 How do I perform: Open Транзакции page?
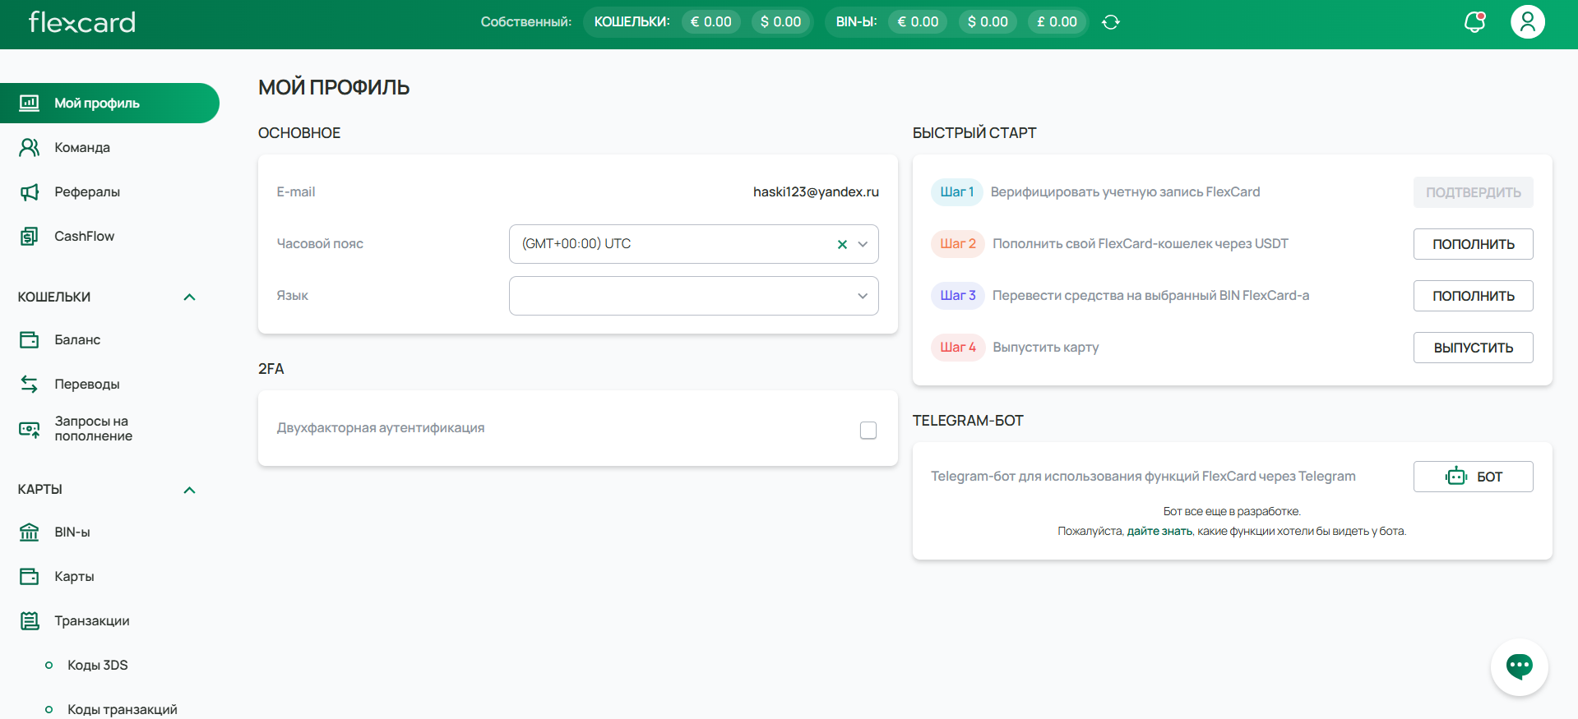[92, 620]
